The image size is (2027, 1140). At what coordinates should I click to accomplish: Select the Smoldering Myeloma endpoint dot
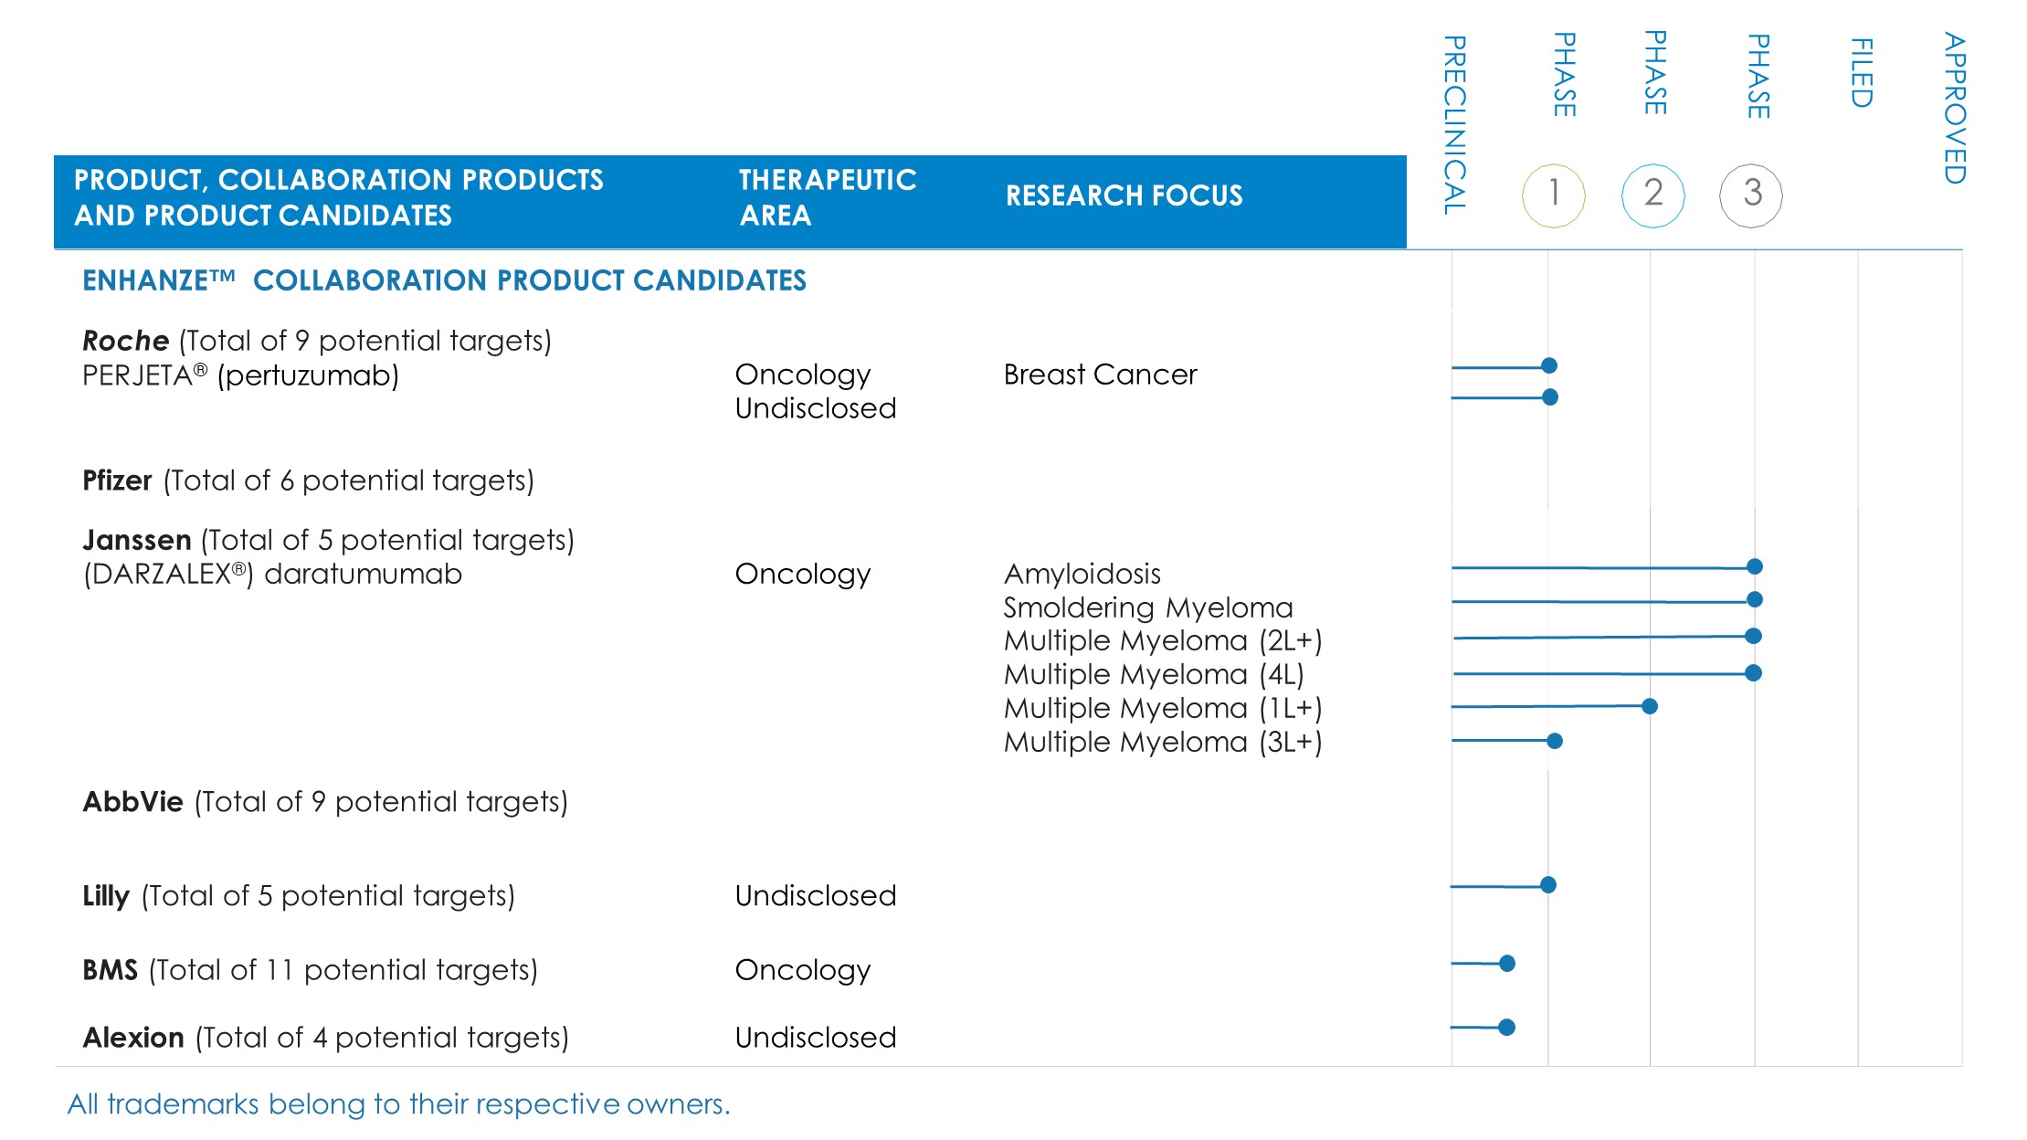[1754, 599]
